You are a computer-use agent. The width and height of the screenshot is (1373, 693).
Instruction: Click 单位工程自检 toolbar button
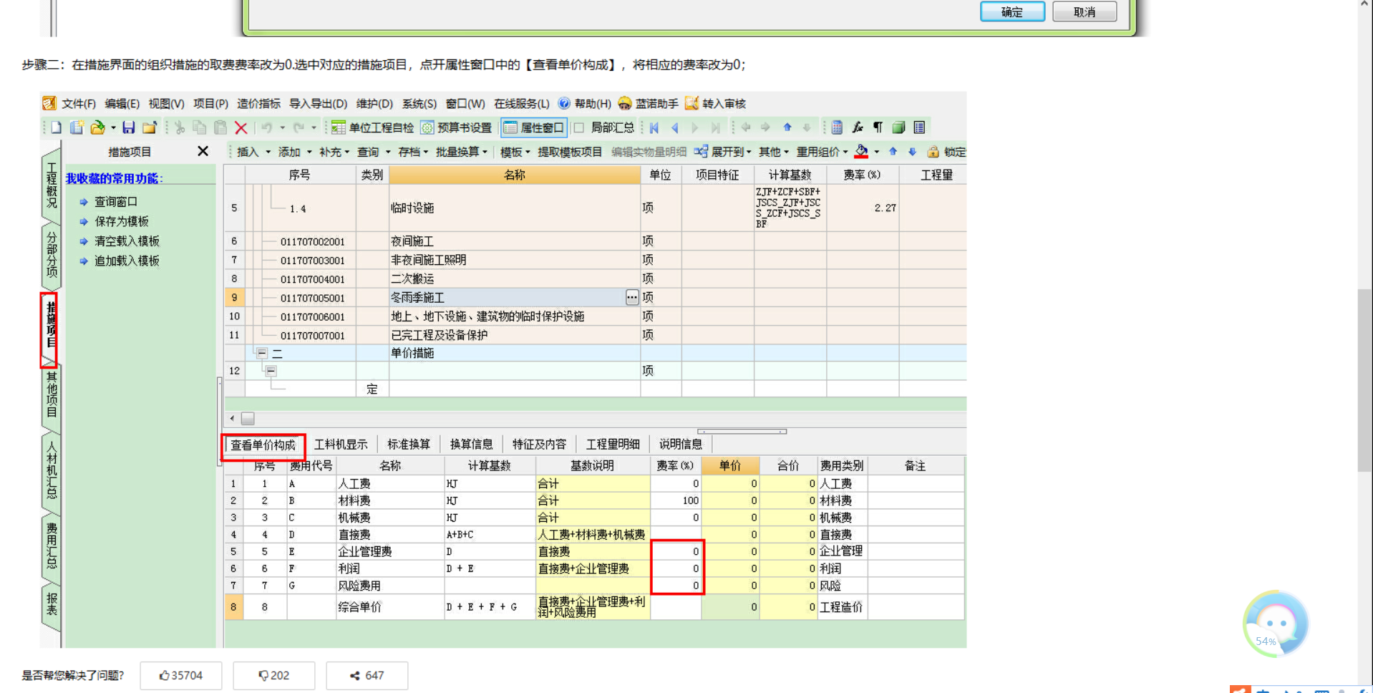tap(372, 127)
